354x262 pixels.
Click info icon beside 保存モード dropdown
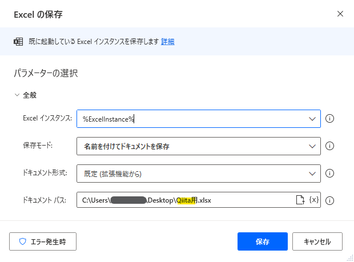[x=329, y=146]
